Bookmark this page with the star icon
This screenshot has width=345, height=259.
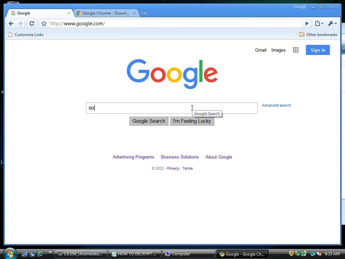(x=44, y=23)
